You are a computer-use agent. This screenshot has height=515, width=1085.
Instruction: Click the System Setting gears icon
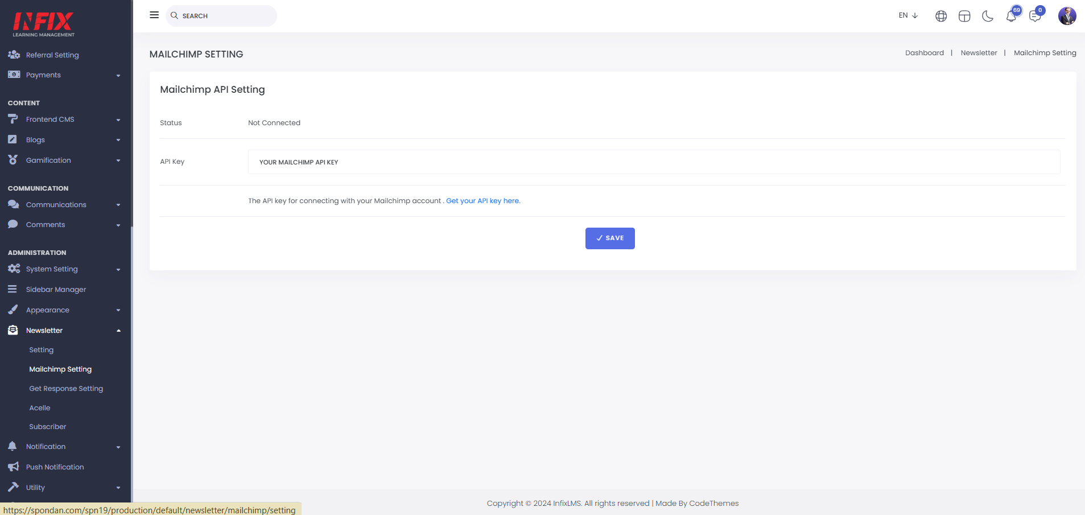click(14, 269)
